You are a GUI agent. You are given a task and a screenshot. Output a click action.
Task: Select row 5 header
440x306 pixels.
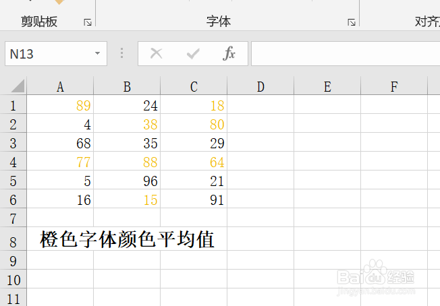pos(13,180)
